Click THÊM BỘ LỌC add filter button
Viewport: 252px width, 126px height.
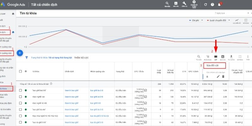pyautogui.click(x=82, y=58)
